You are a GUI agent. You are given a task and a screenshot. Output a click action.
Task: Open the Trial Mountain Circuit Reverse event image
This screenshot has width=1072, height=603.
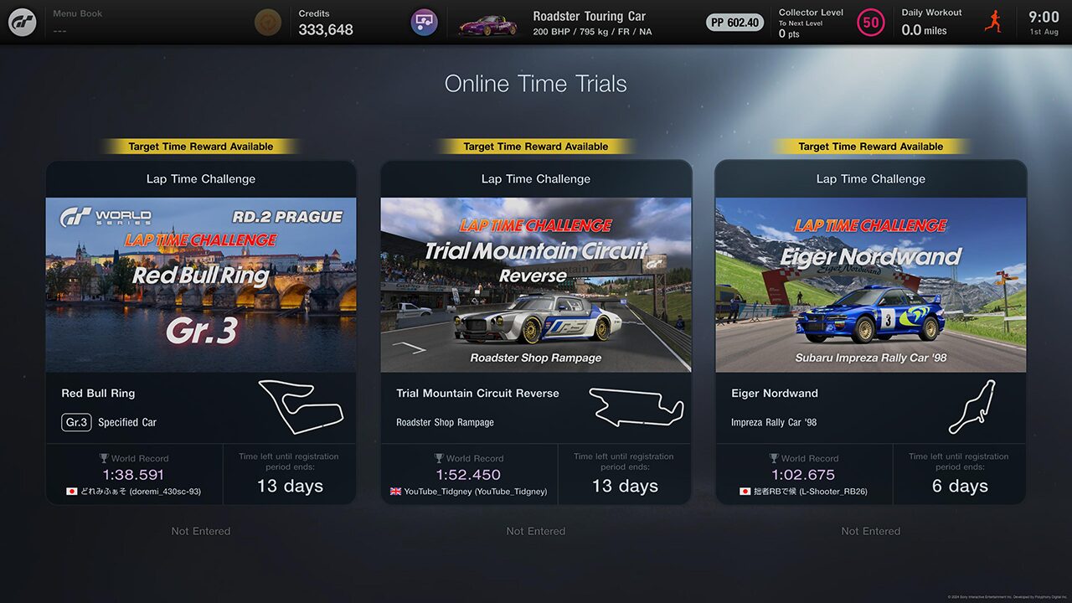click(536, 285)
